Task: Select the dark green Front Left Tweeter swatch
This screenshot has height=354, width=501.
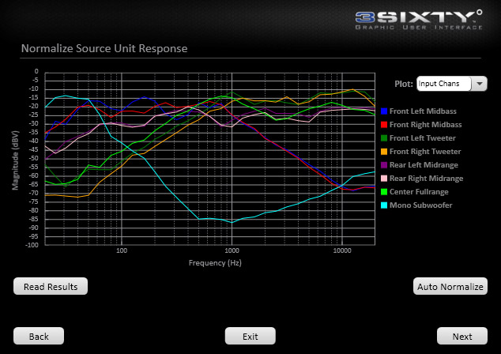Action: coord(384,138)
